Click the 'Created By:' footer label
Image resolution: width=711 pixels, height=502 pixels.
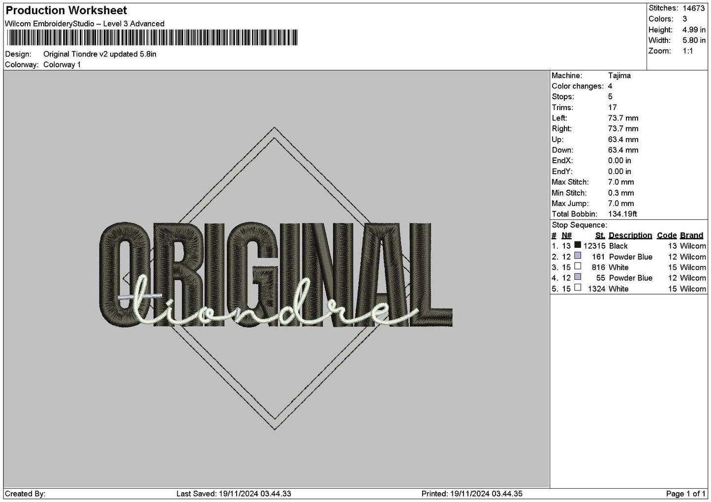pos(25,494)
